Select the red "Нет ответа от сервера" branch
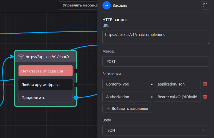214x138 pixels. point(46,71)
